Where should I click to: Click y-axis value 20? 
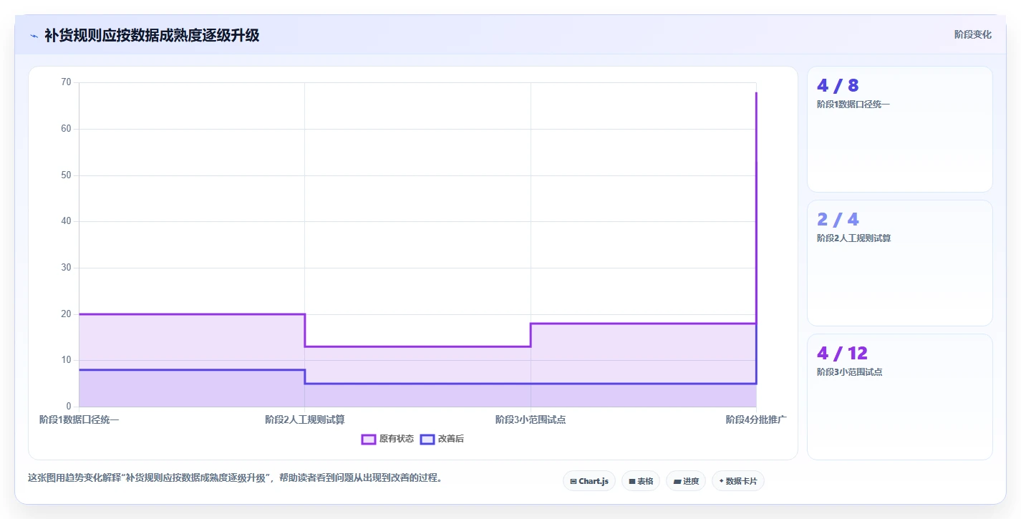(66, 314)
